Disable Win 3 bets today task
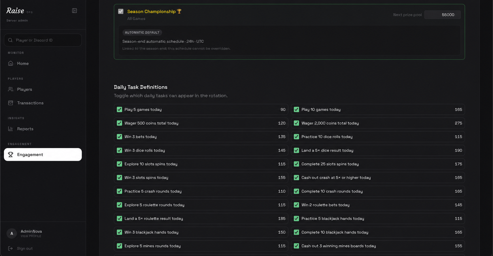Image resolution: width=493 pixels, height=256 pixels. (x=120, y=137)
